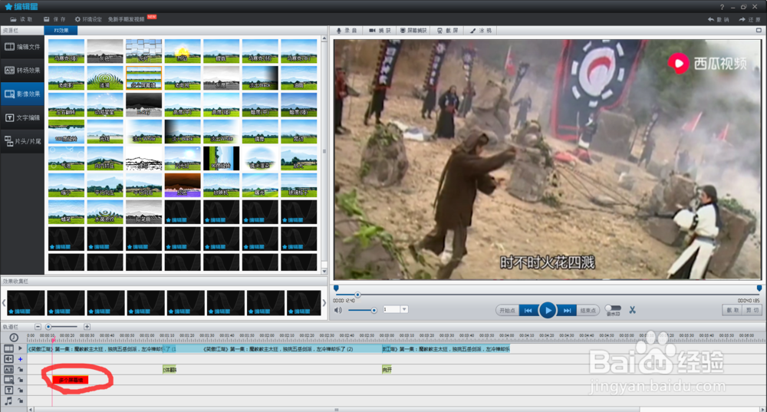Screen dimensions: 767x412
Task: Jump to next frame button
Action: pos(567,310)
